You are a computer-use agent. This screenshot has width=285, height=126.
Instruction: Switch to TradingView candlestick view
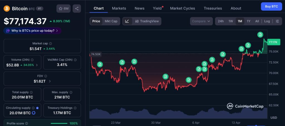(x=147, y=21)
